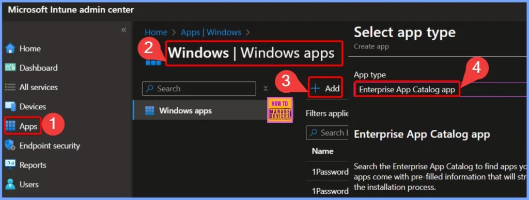The image size is (529, 200).
Task: Open the App type dropdown
Action: [440, 90]
